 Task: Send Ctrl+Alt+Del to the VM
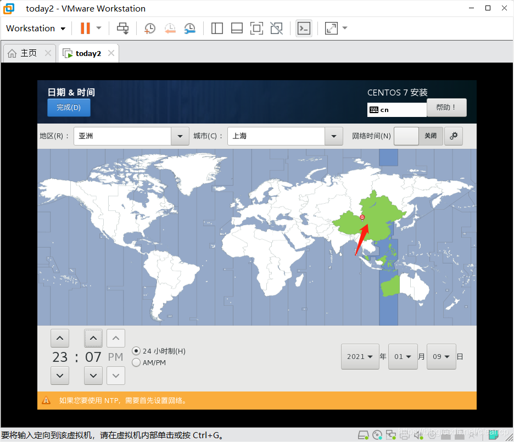click(x=123, y=28)
